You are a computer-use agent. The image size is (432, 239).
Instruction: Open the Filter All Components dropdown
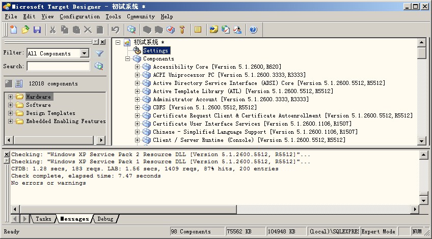pyautogui.click(x=85, y=53)
